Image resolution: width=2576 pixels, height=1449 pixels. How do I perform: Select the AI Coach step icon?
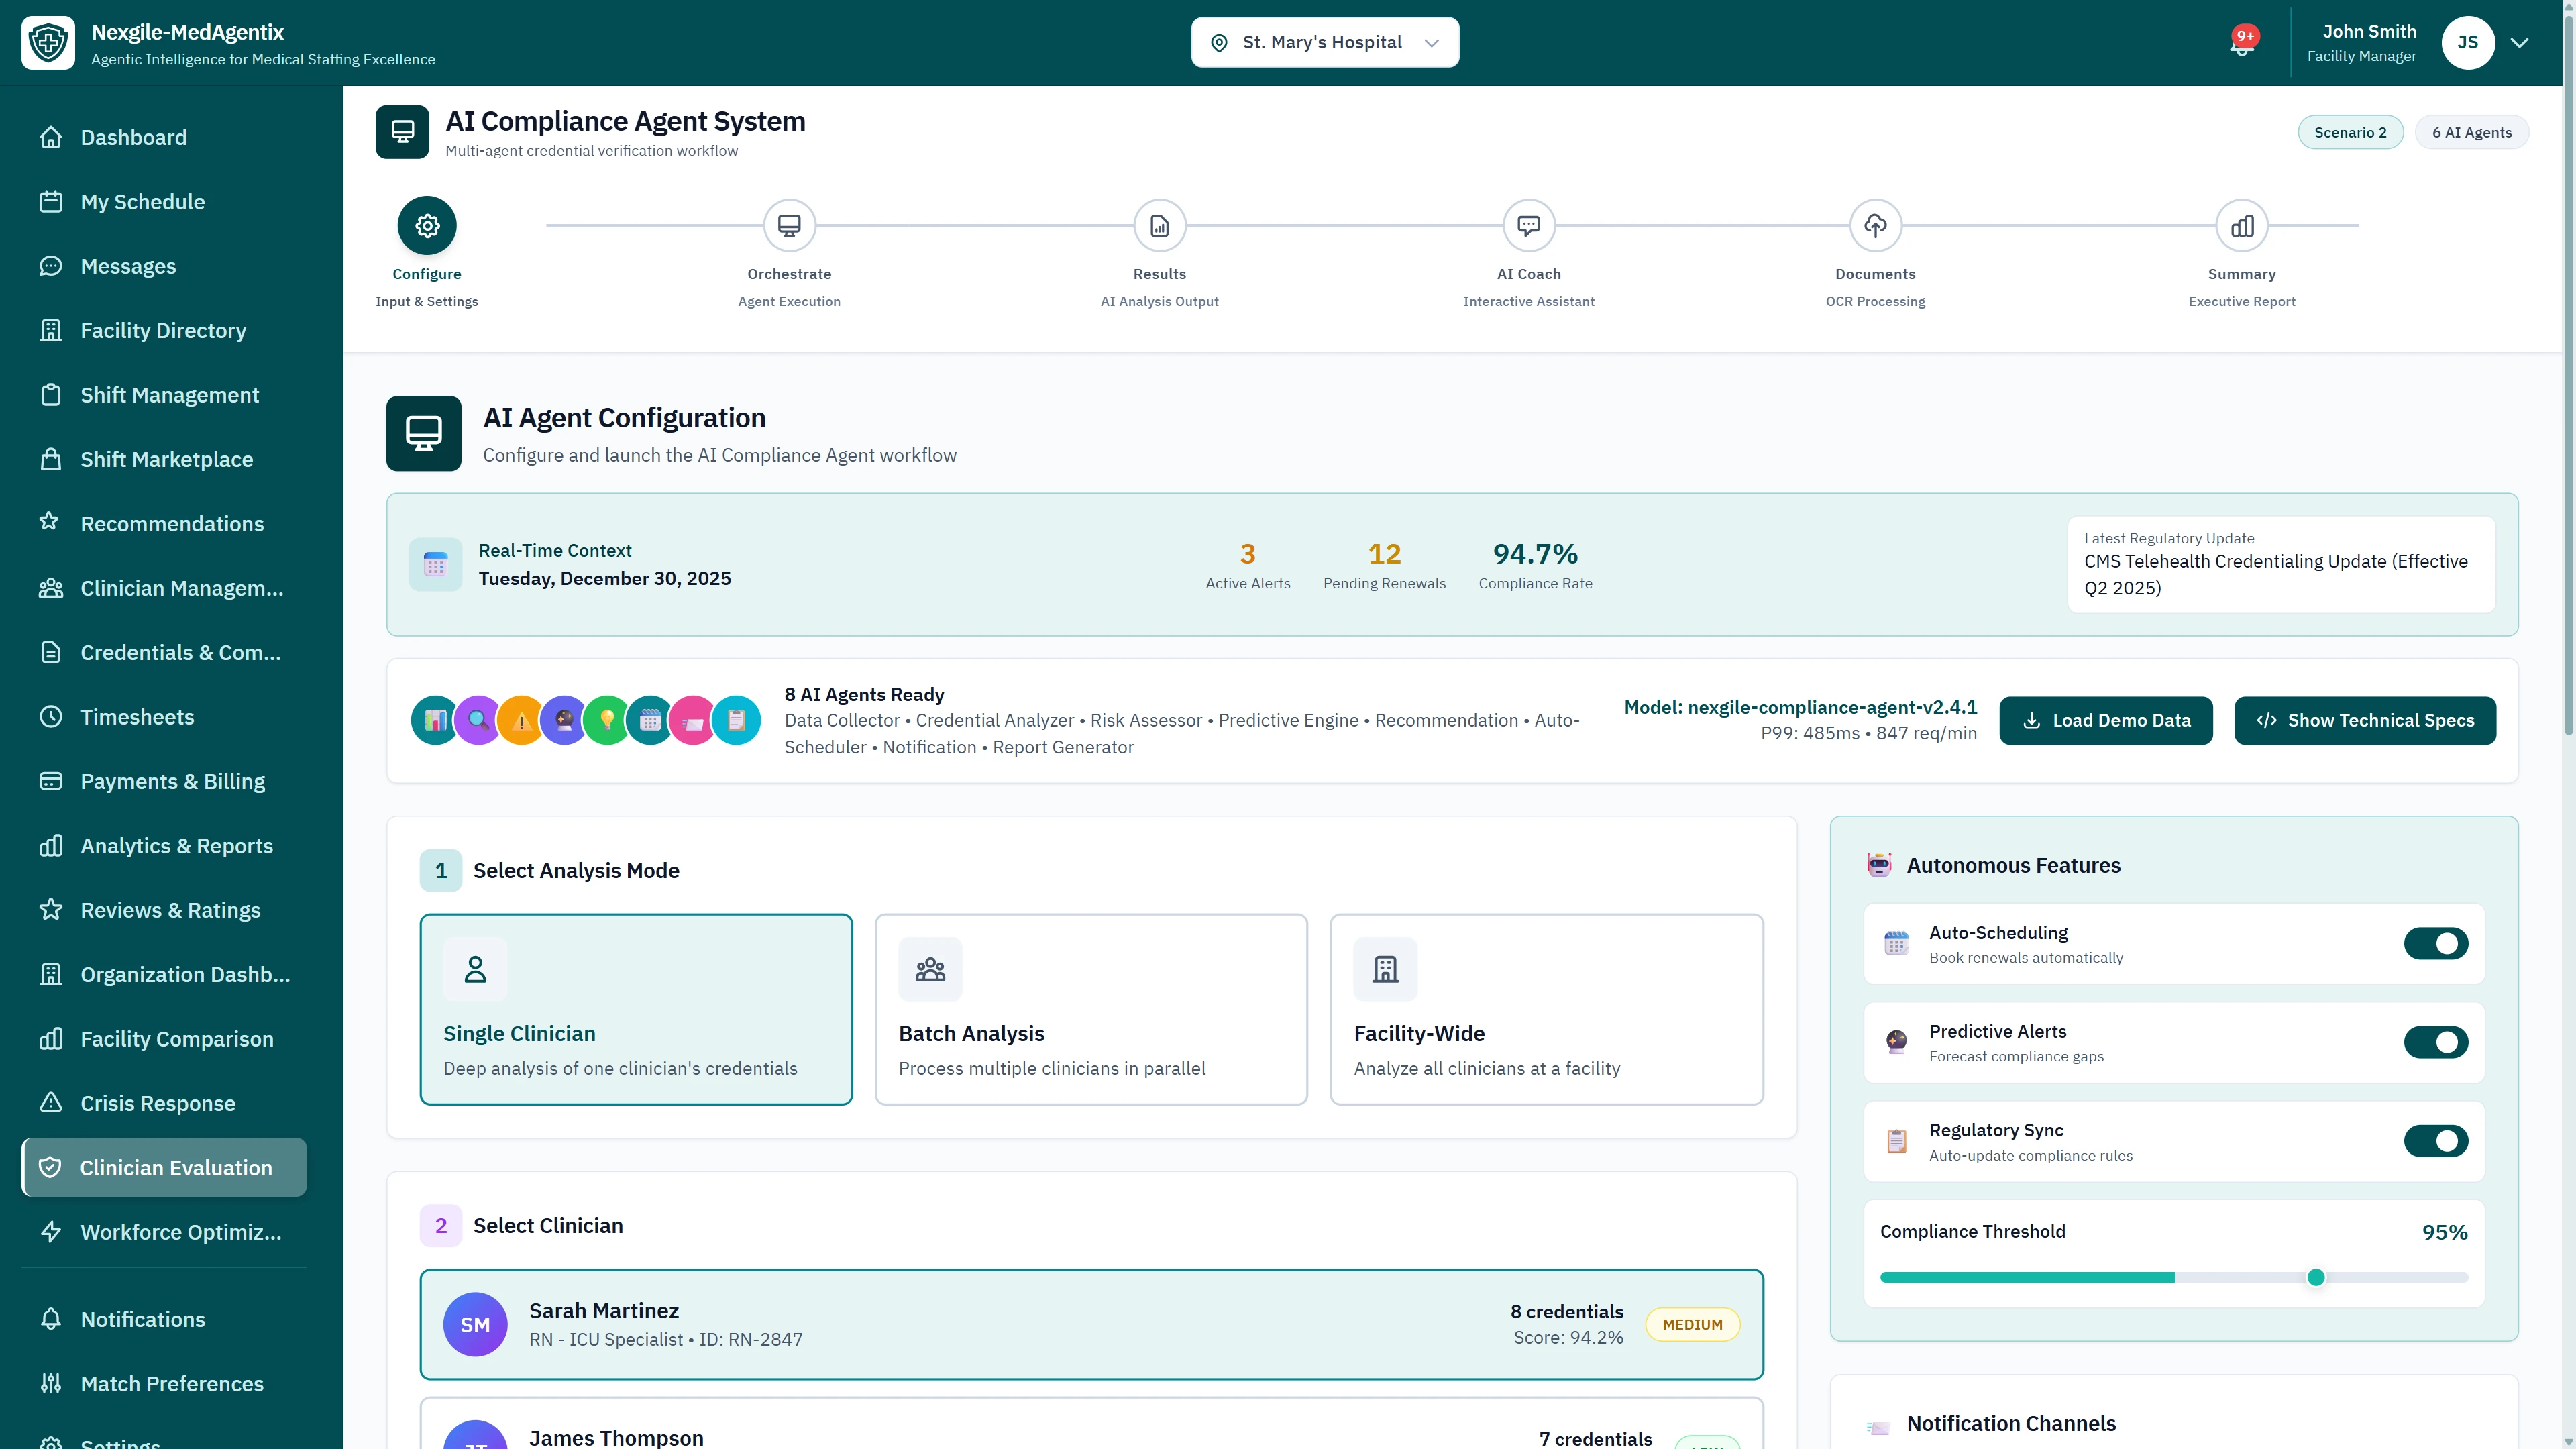tap(1529, 225)
